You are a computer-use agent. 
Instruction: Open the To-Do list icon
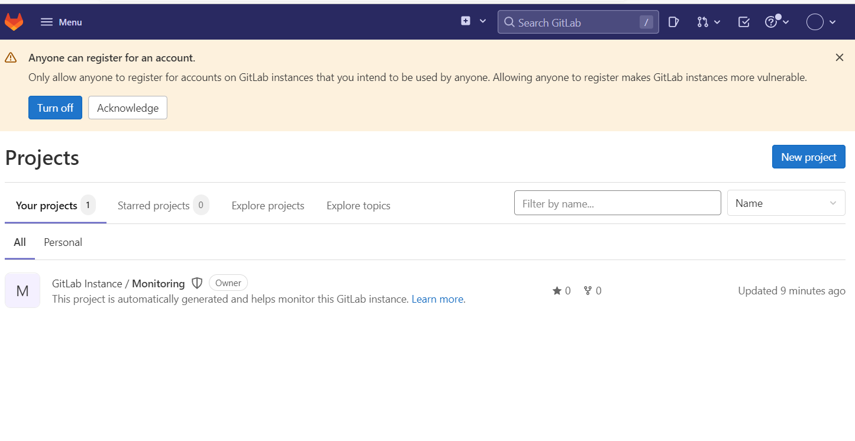(x=744, y=22)
